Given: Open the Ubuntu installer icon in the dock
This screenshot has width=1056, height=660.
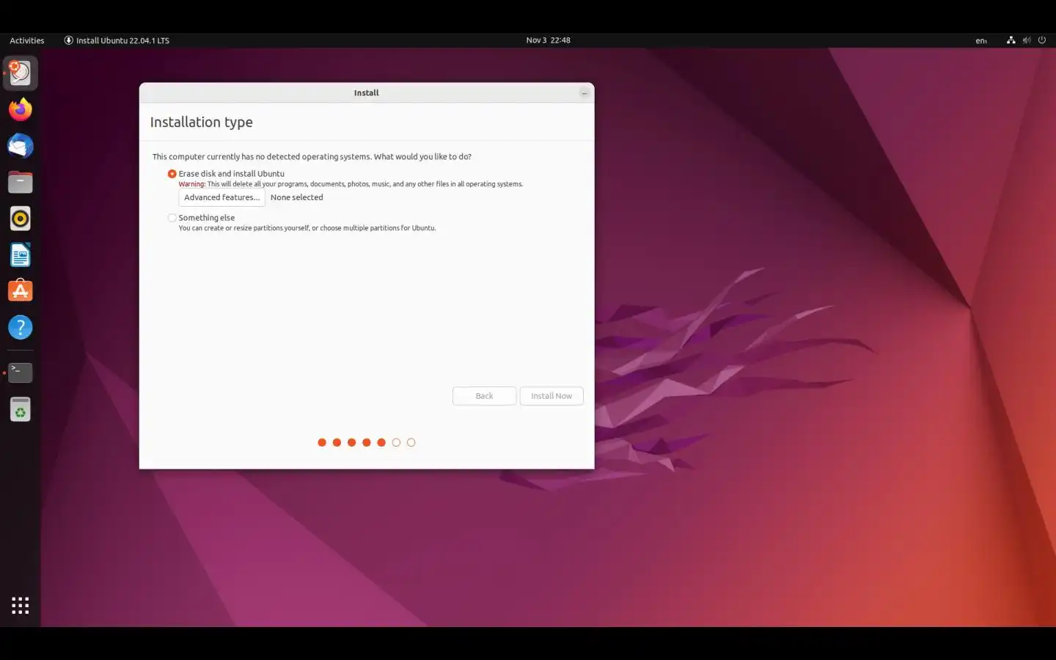Looking at the screenshot, I should coord(20,73).
